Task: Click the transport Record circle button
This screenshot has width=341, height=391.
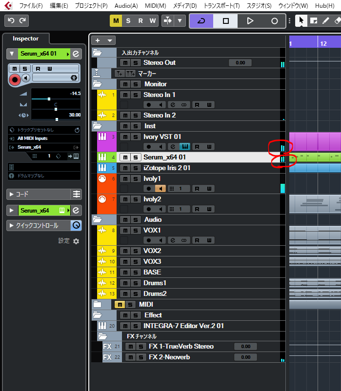Action: (274, 21)
